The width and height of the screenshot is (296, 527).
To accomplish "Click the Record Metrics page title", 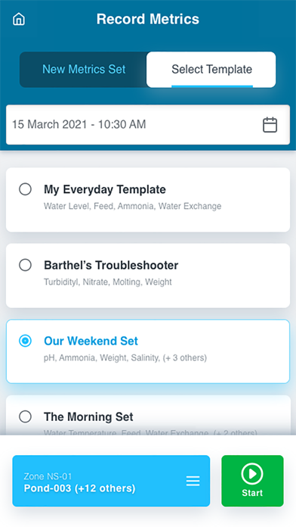I will [x=148, y=19].
